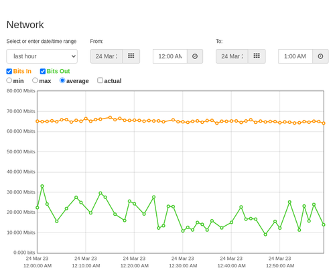Toggle the Bits In checkbox
The image size is (335, 270).
point(9,71)
